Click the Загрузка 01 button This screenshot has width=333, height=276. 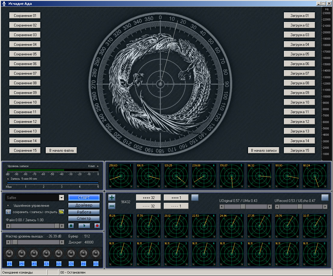300,15
